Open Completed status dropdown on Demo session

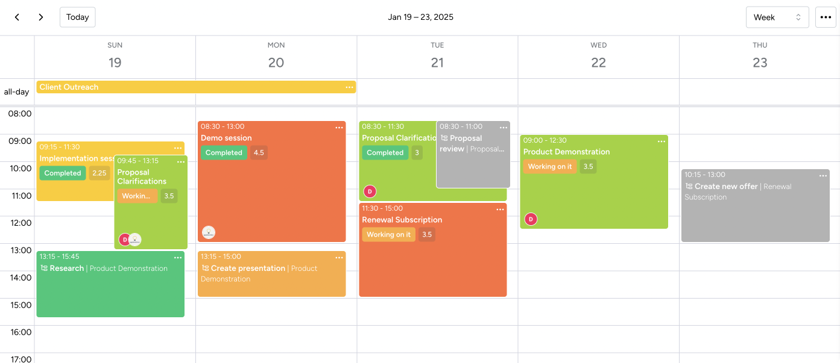(x=224, y=153)
